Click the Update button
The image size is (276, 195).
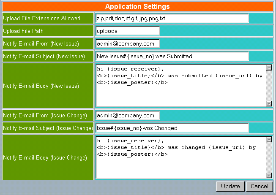(230, 186)
